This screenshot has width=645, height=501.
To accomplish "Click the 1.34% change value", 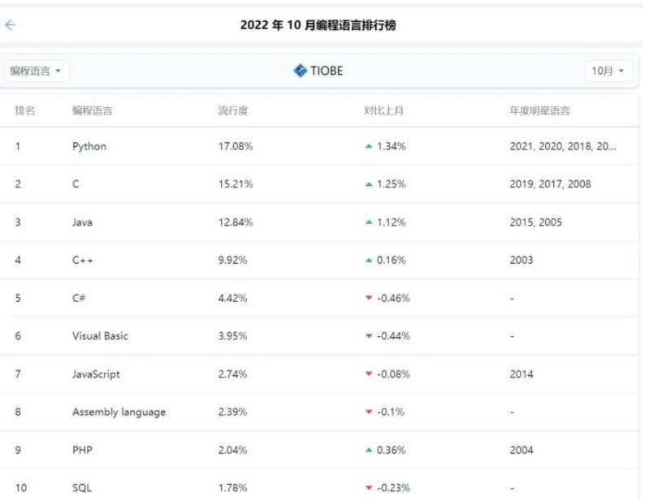I will [x=392, y=146].
